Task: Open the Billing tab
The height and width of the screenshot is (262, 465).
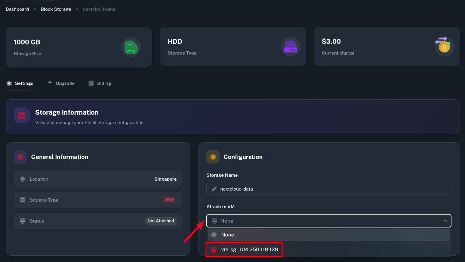Action: 100,83
